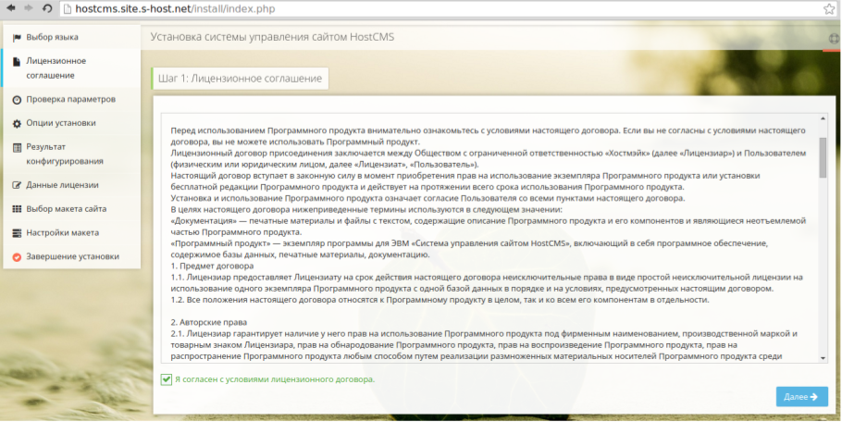The width and height of the screenshot is (842, 422).
Task: Click the edit icon beside Данные лицензии
Action: click(x=17, y=185)
